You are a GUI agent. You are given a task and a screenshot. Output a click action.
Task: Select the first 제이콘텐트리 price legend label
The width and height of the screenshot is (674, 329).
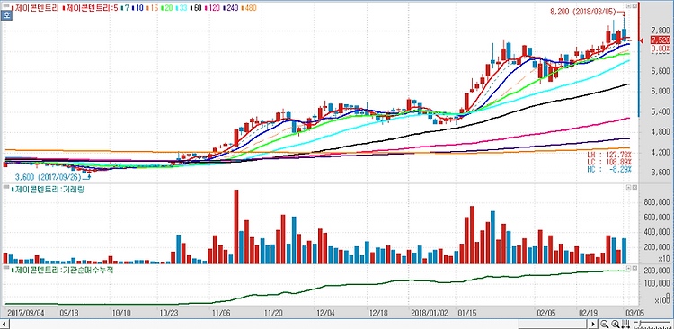[x=36, y=8]
